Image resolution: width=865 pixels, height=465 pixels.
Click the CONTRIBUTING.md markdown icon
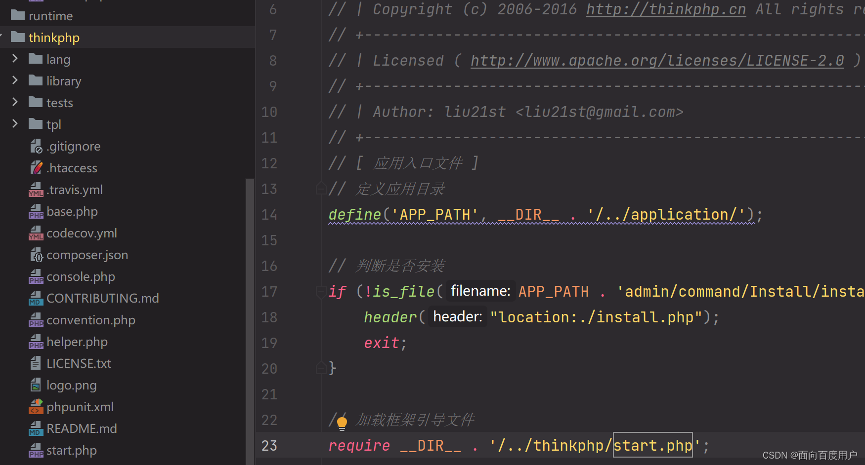click(36, 298)
